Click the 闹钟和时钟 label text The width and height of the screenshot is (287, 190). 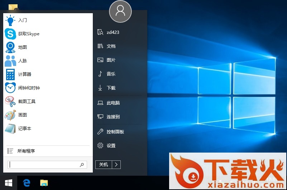tap(29, 88)
